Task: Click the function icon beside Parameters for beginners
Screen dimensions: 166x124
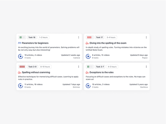Action: click(19, 43)
